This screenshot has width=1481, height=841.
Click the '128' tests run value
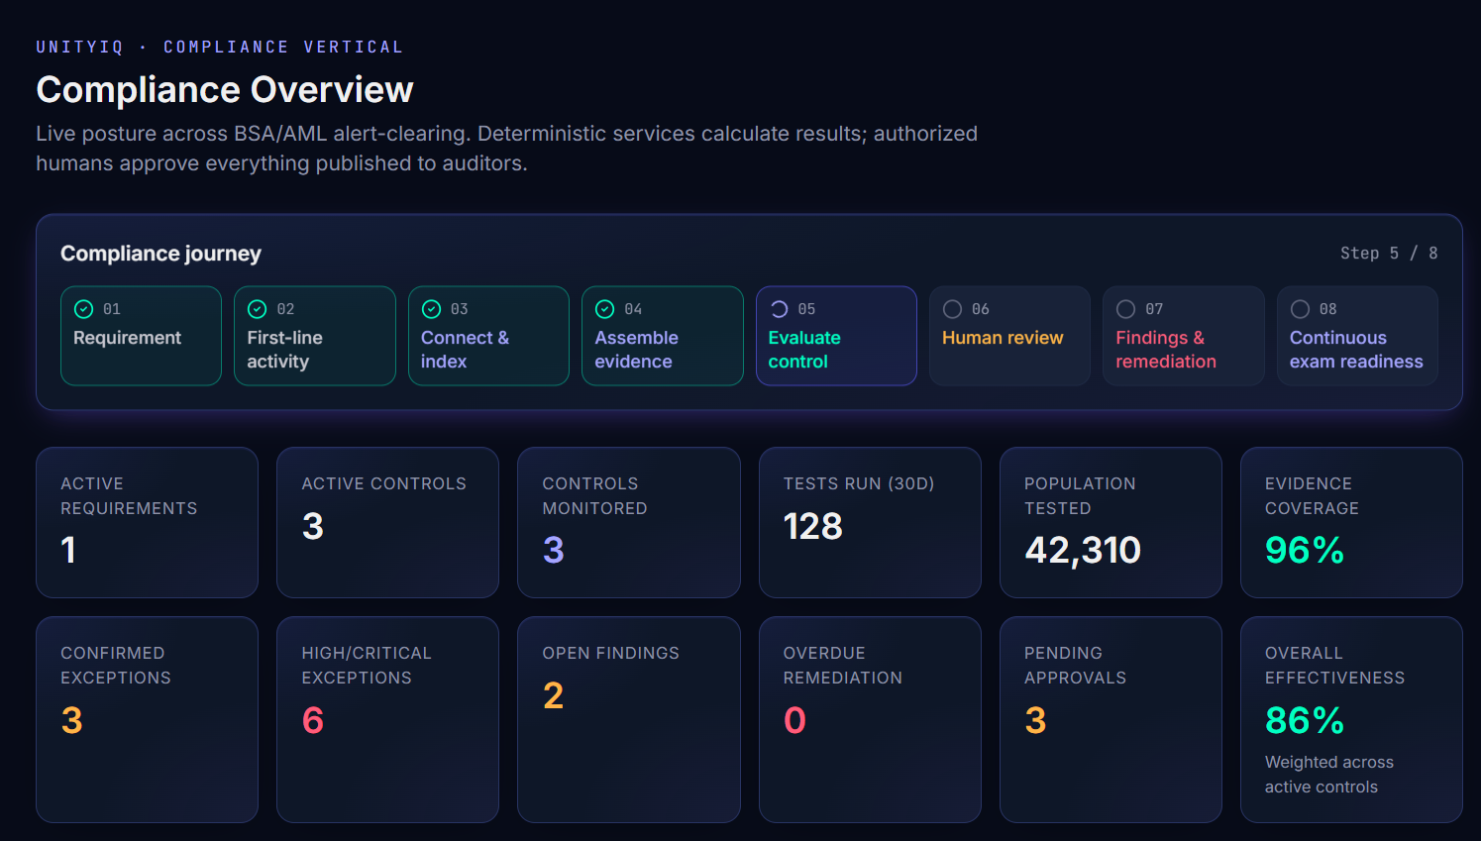(x=812, y=526)
